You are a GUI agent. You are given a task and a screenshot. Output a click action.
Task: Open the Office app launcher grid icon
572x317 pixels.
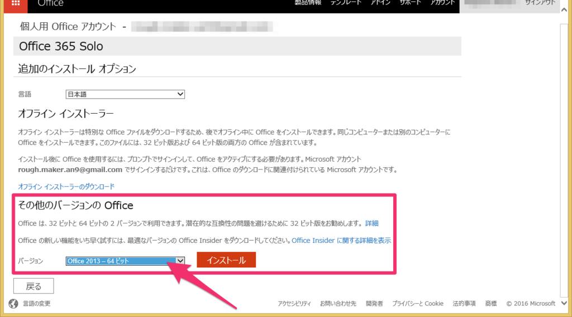[x=15, y=4]
